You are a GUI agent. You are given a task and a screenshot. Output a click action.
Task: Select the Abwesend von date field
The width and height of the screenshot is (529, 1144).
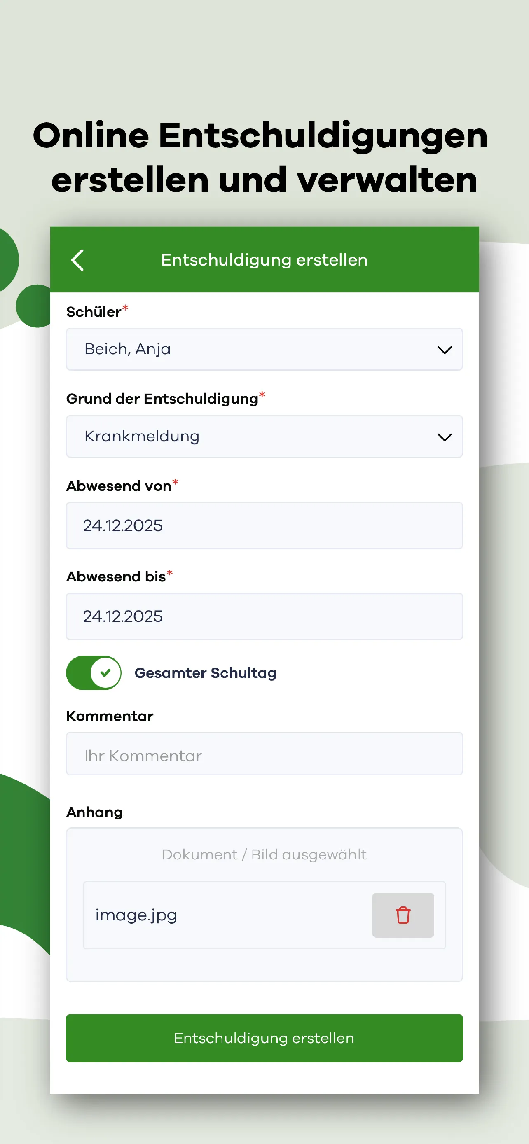click(264, 526)
